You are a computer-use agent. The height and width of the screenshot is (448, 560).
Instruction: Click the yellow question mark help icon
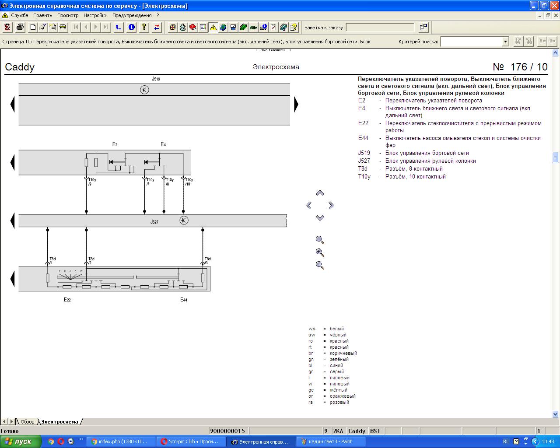pyautogui.click(x=144, y=27)
